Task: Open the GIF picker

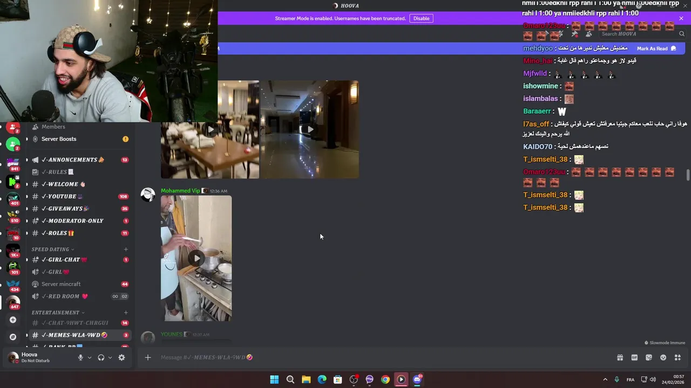Action: point(634,357)
